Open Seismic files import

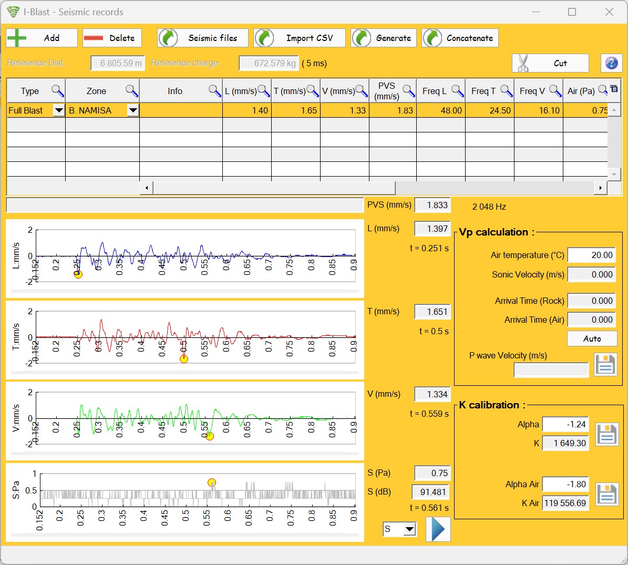203,38
